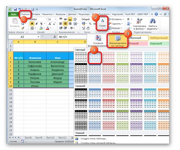Align text to top of cell
Image resolution: width=180 pixels, height=150 pixels.
pos(61,19)
